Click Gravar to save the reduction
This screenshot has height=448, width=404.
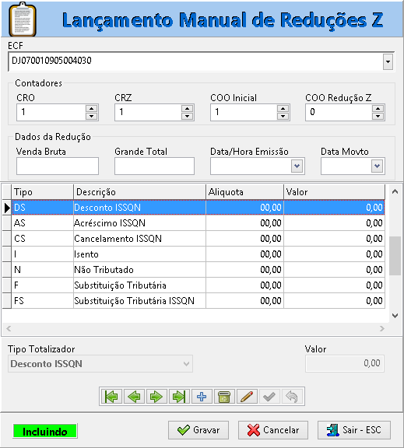(x=198, y=430)
